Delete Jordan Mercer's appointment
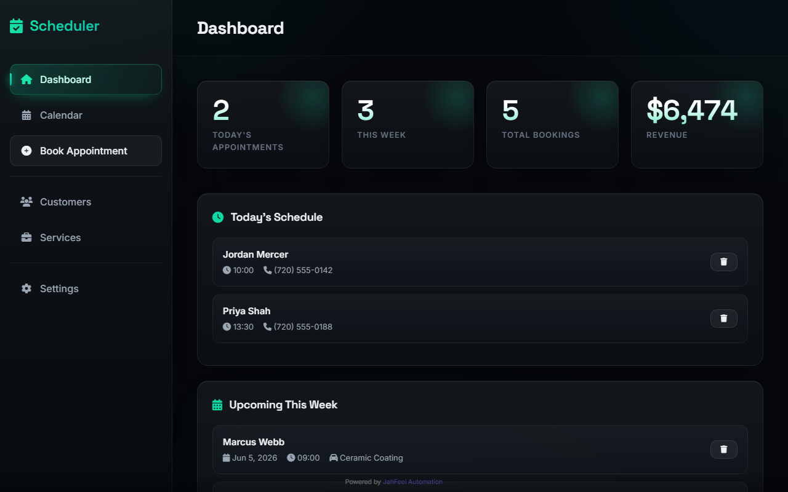788x492 pixels. [724, 262]
